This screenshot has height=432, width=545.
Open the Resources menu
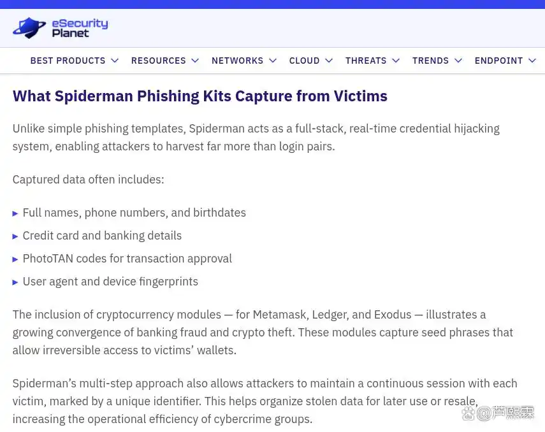click(159, 61)
